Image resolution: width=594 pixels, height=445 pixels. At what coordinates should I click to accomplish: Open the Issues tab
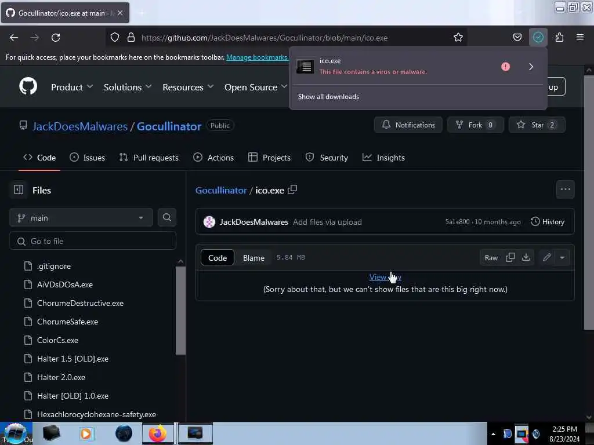(88, 158)
